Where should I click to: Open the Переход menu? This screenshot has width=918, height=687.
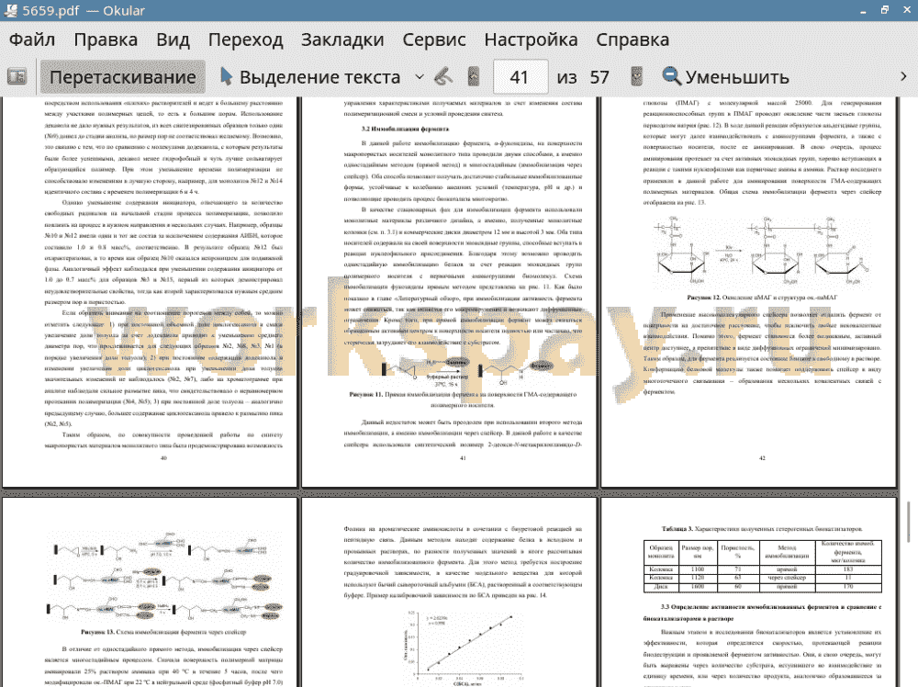[245, 39]
